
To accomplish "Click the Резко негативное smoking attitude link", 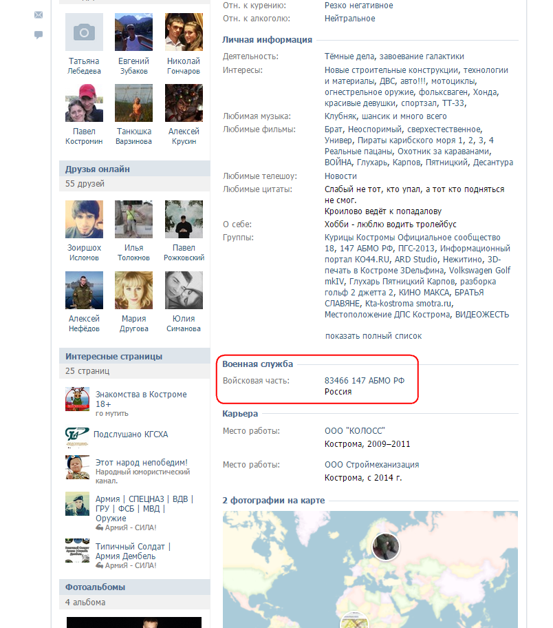I will tap(358, 6).
